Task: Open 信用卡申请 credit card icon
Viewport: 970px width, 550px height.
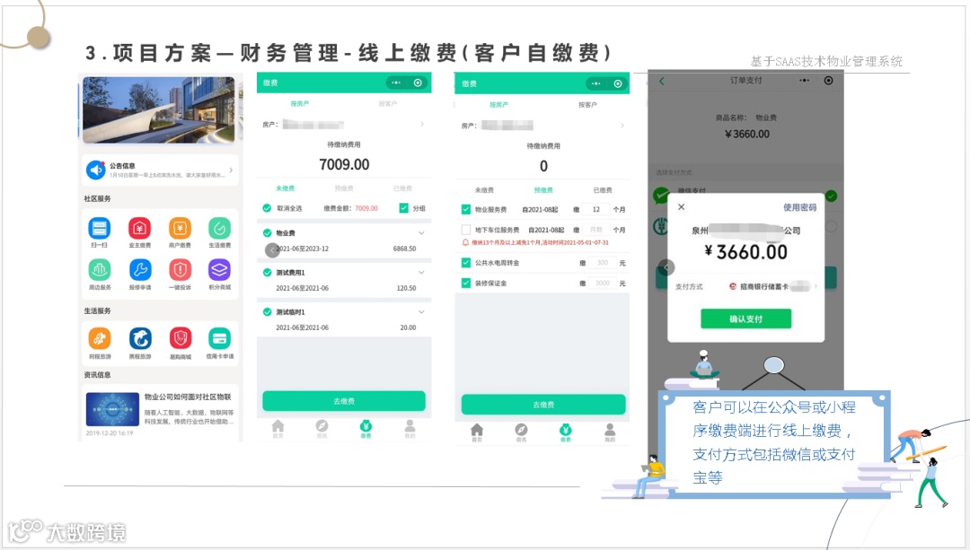Action: point(220,338)
